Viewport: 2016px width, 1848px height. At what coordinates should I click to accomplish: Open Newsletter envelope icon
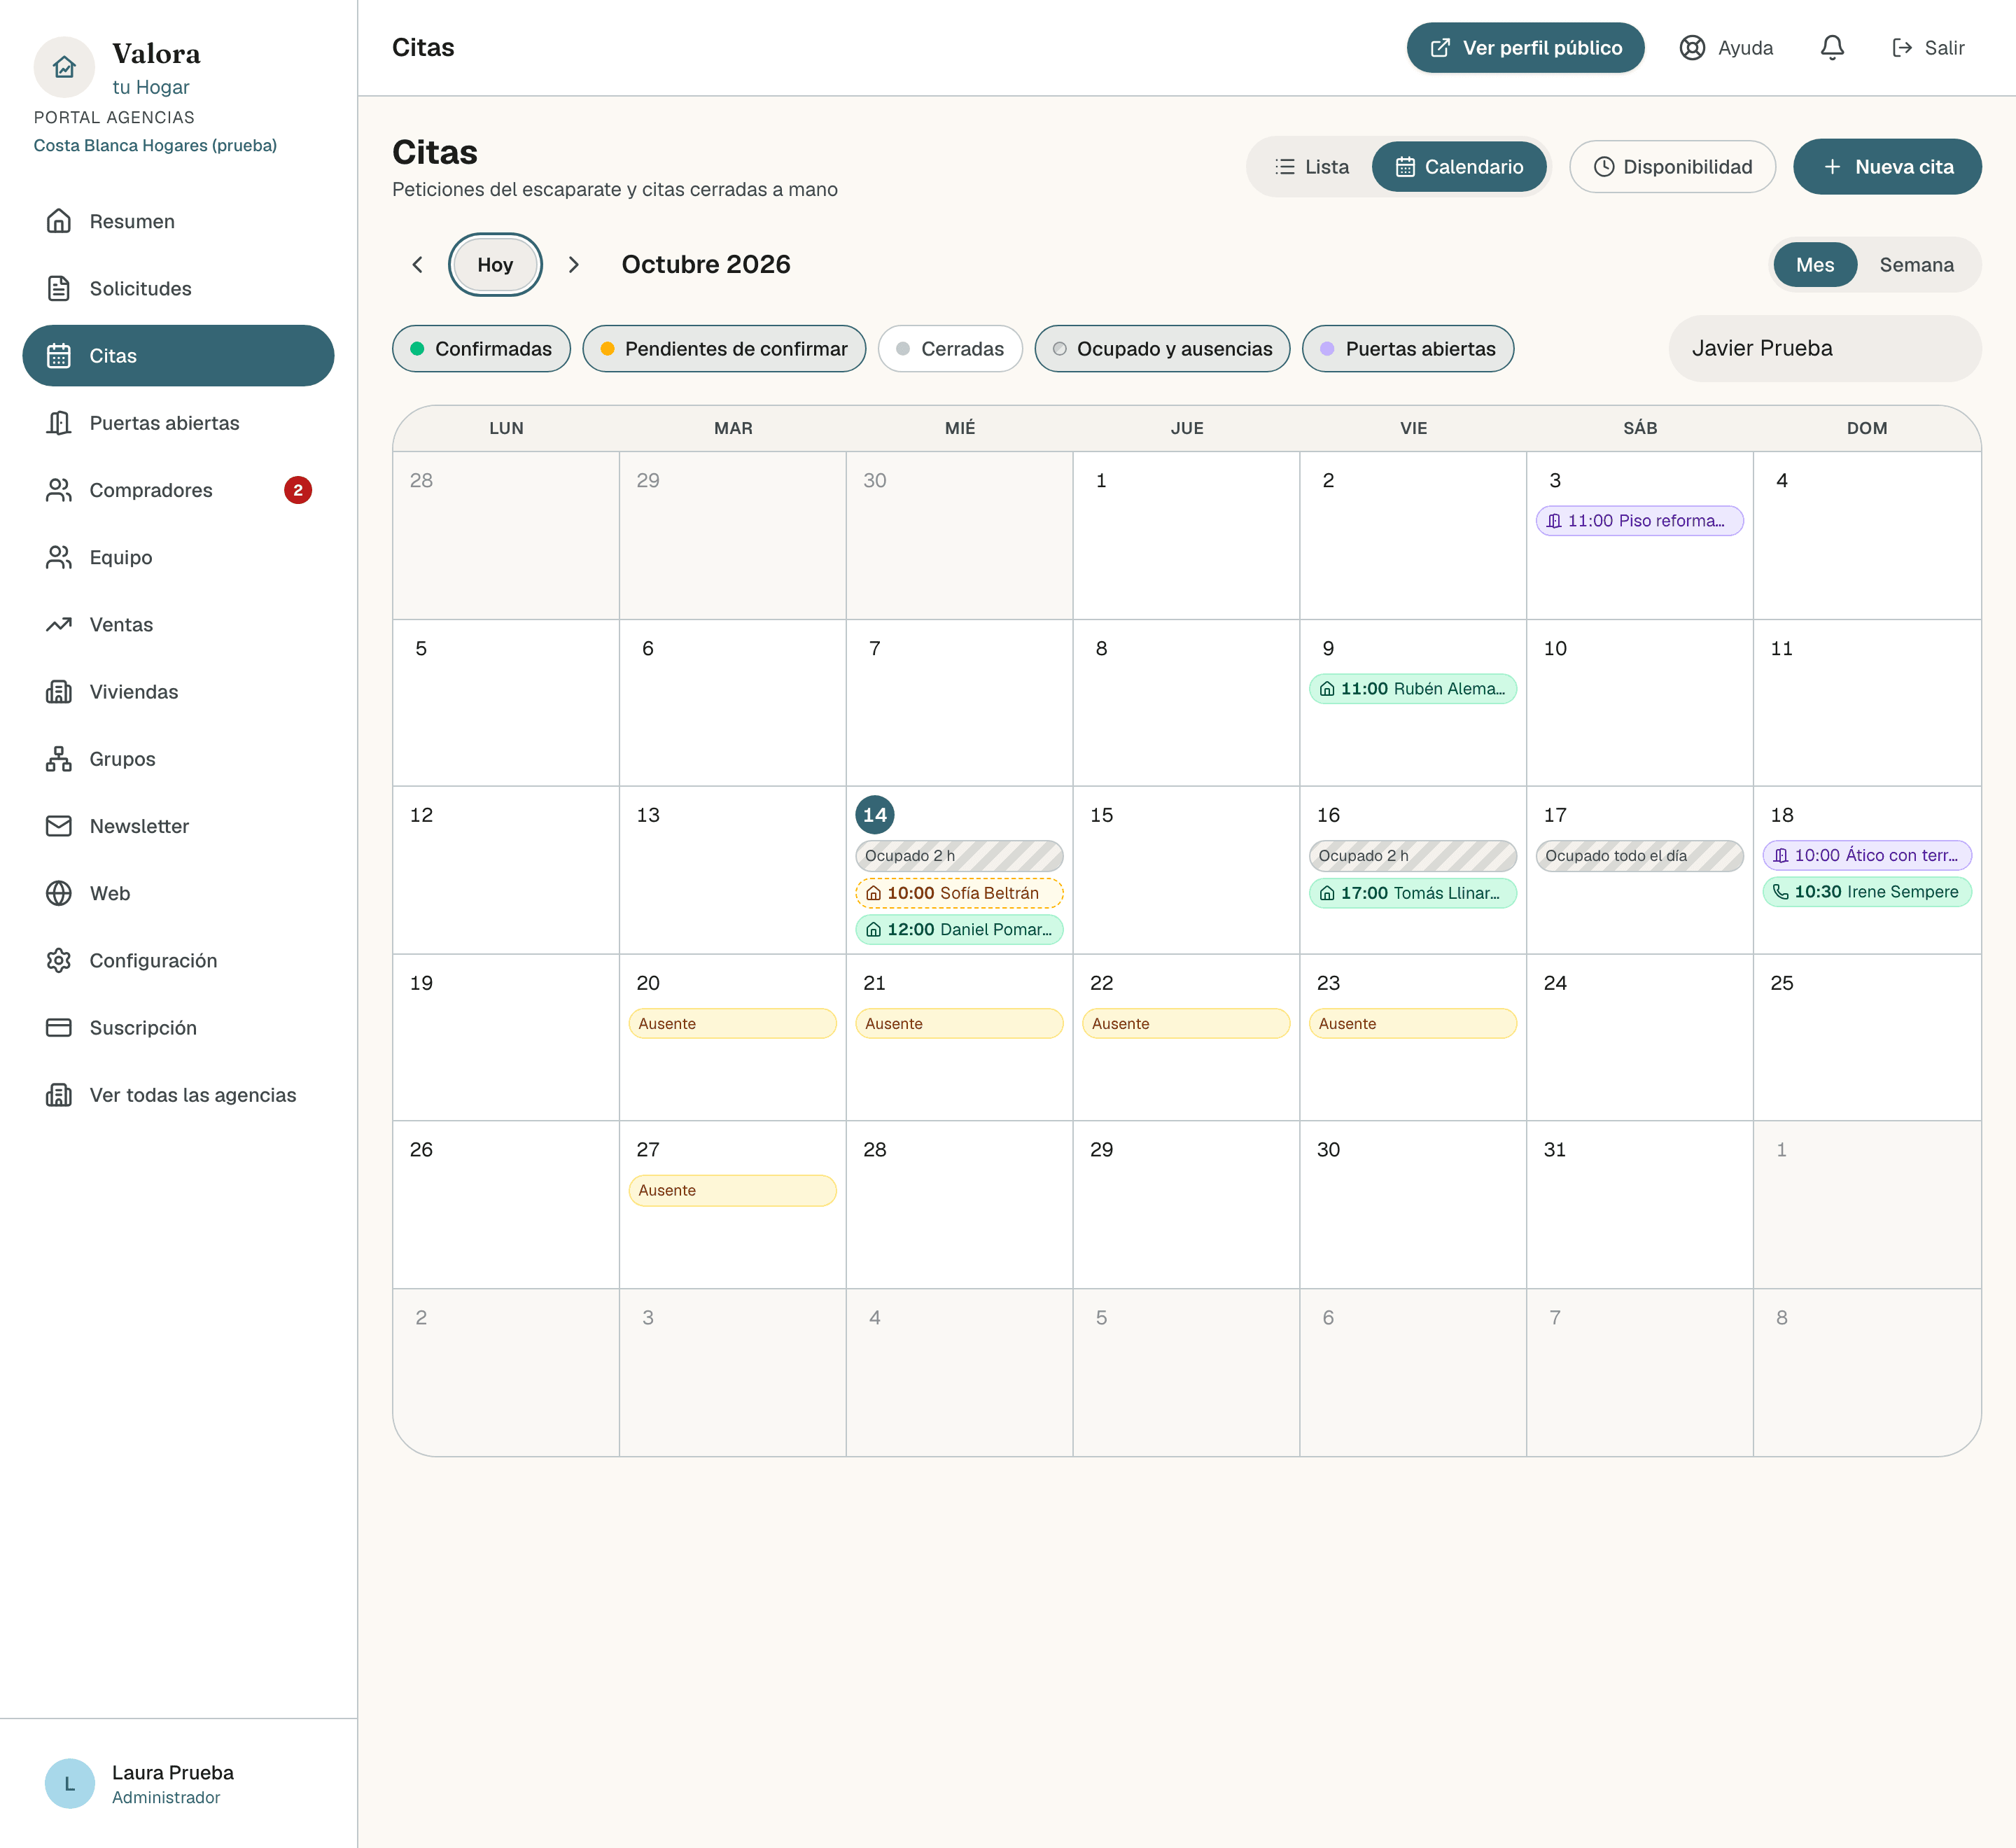click(59, 826)
